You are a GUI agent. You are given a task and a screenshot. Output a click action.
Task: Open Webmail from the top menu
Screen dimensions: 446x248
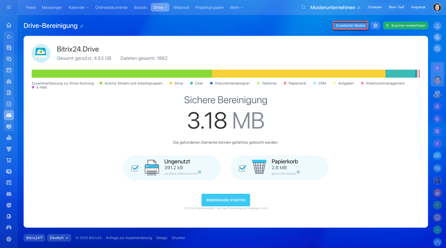point(181,7)
